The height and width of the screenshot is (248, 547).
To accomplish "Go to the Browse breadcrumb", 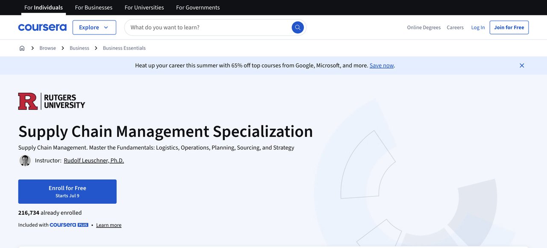I will point(48,48).
